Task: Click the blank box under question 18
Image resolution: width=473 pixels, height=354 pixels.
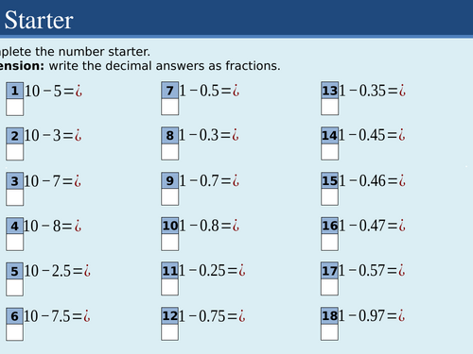Action: coord(330,332)
